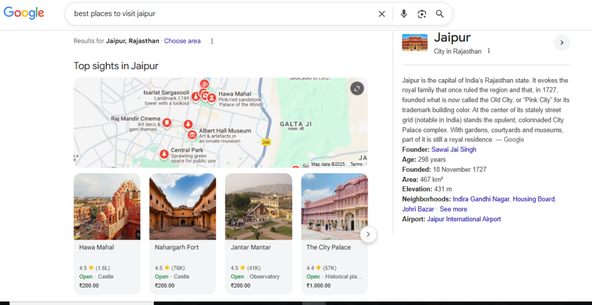Open the Sawai Jai Singh founder link
Image resolution: width=592 pixels, height=305 pixels.
[454, 150]
